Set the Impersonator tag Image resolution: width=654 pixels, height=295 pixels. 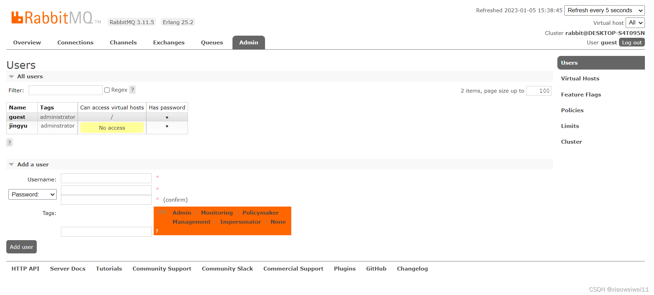[x=240, y=222]
